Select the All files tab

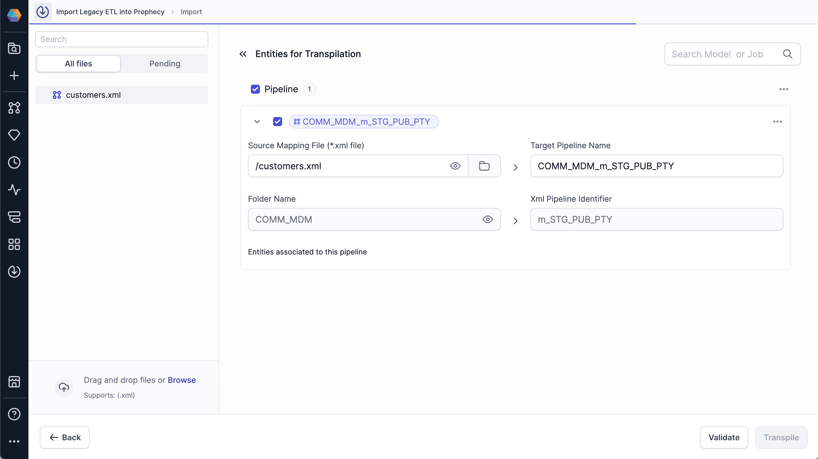click(79, 64)
